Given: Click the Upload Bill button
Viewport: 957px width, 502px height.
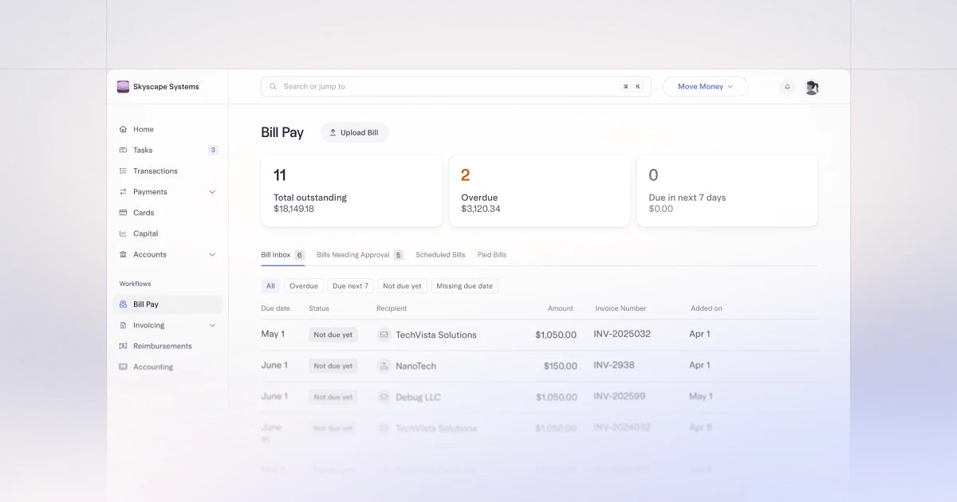Looking at the screenshot, I should pos(354,132).
